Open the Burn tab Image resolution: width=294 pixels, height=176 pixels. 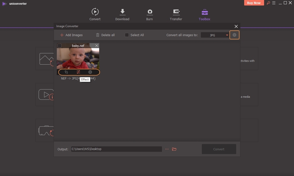click(150, 15)
